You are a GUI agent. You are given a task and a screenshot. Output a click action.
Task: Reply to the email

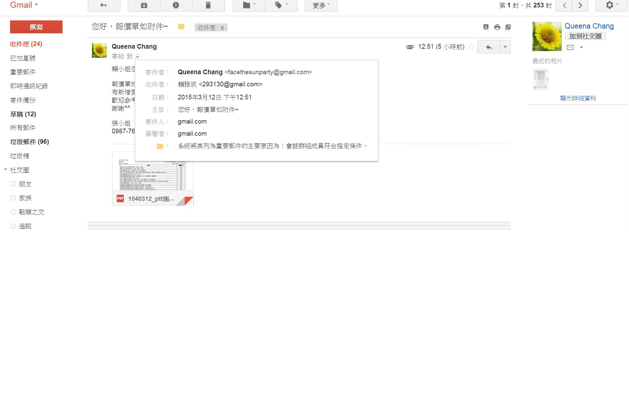tap(489, 47)
